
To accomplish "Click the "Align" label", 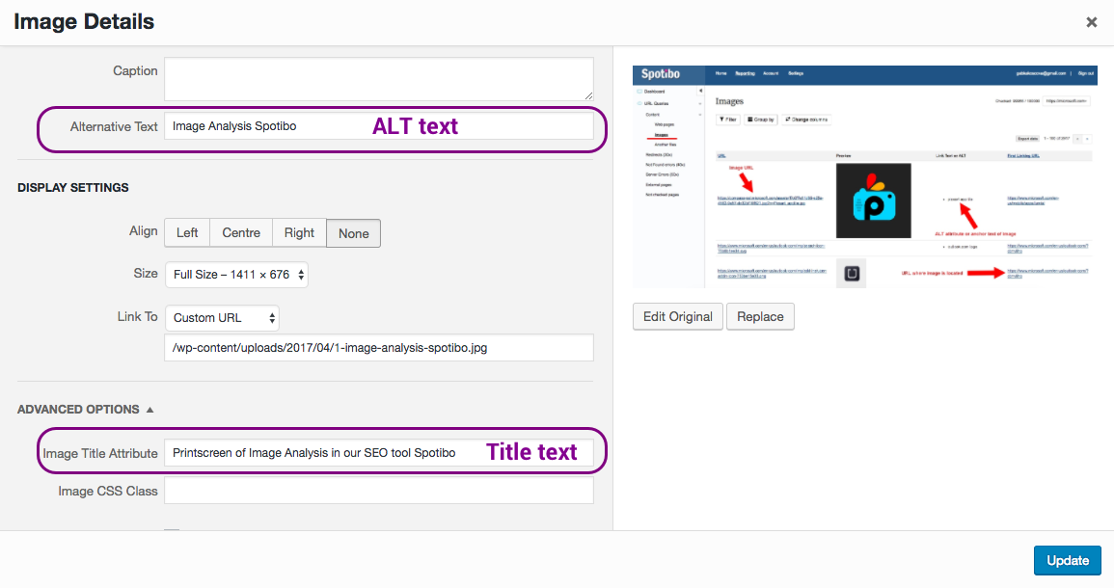I will point(144,231).
